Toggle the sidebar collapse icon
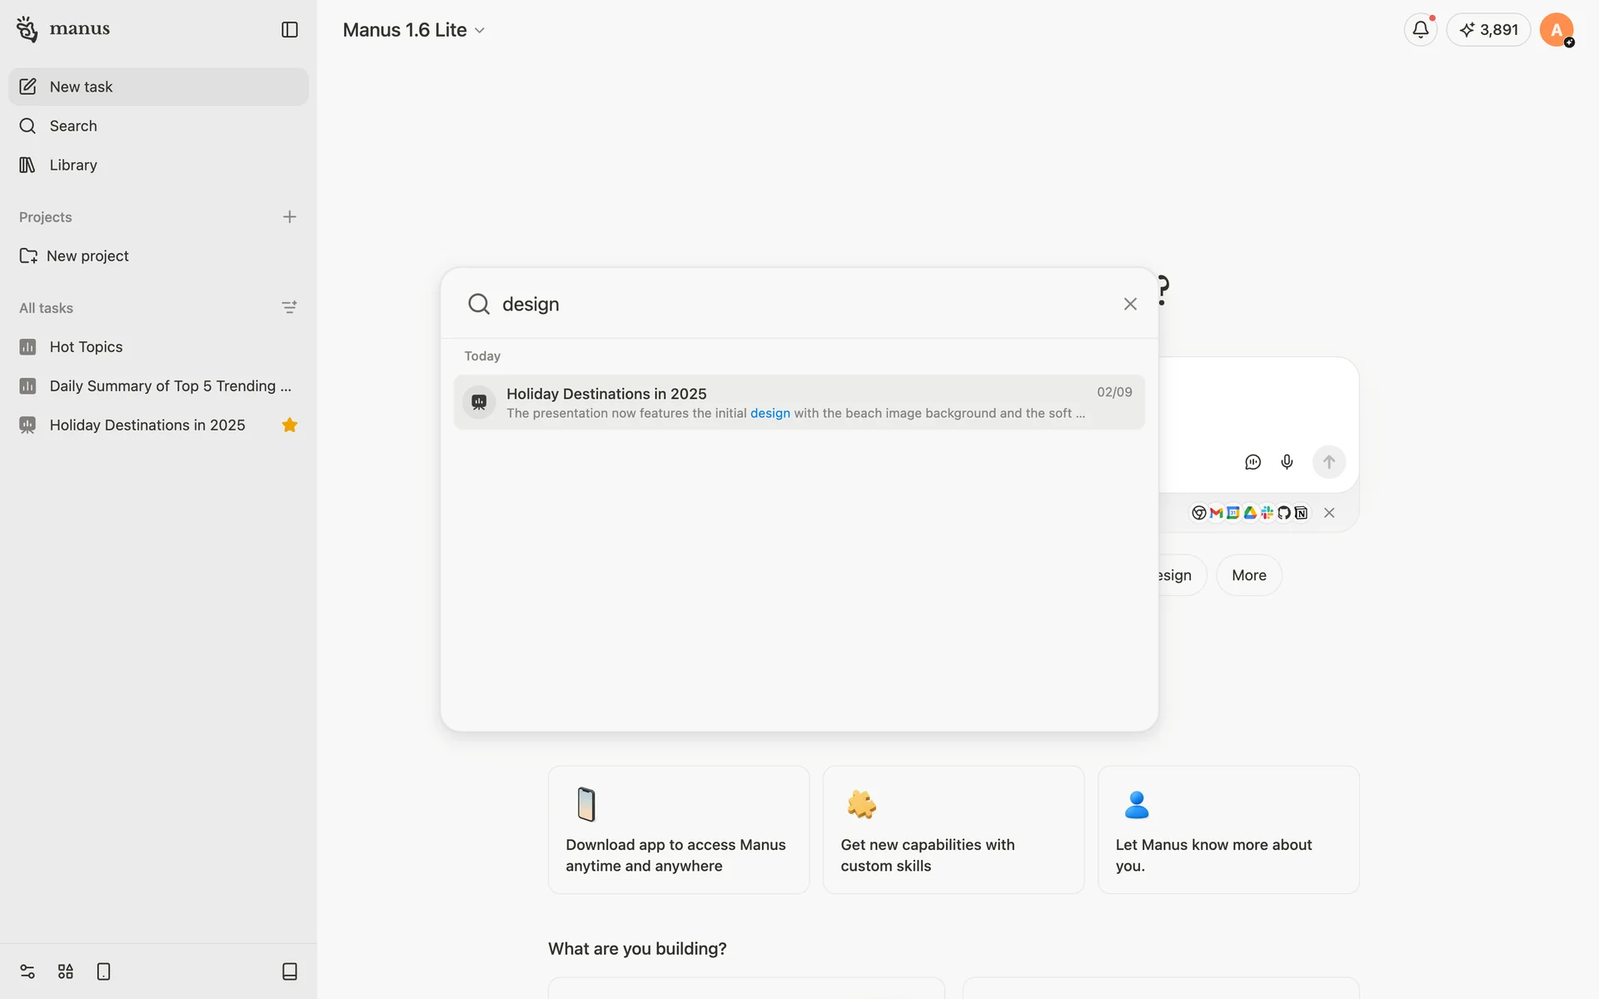This screenshot has width=1599, height=999. [289, 30]
